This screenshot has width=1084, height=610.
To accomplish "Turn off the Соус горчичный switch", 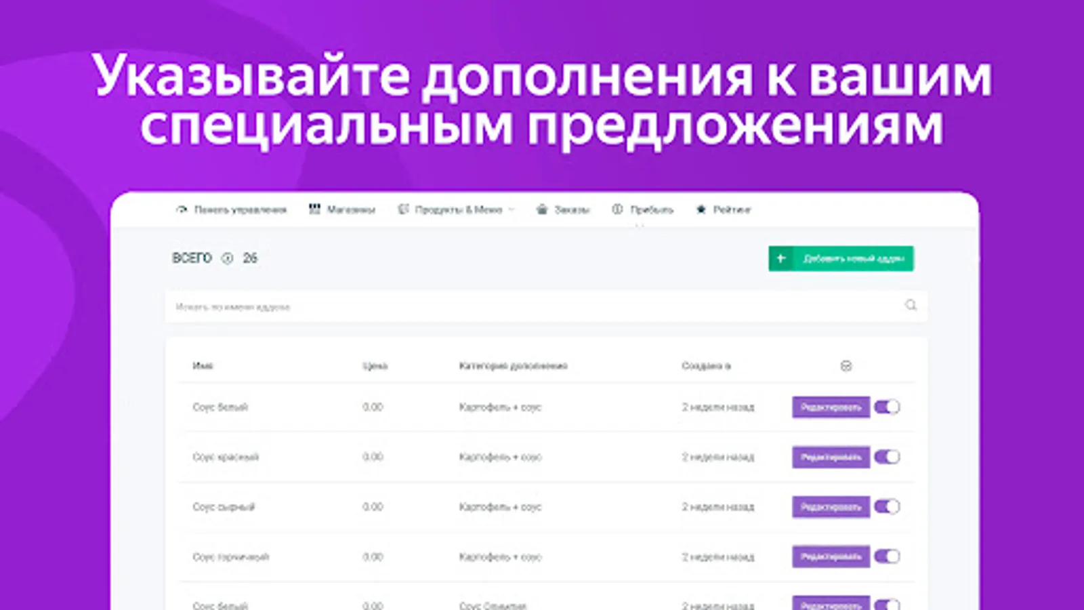I will (x=887, y=557).
